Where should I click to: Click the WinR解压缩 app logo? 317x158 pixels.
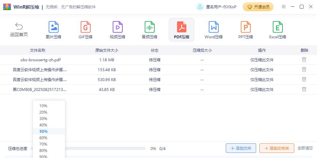7,7
